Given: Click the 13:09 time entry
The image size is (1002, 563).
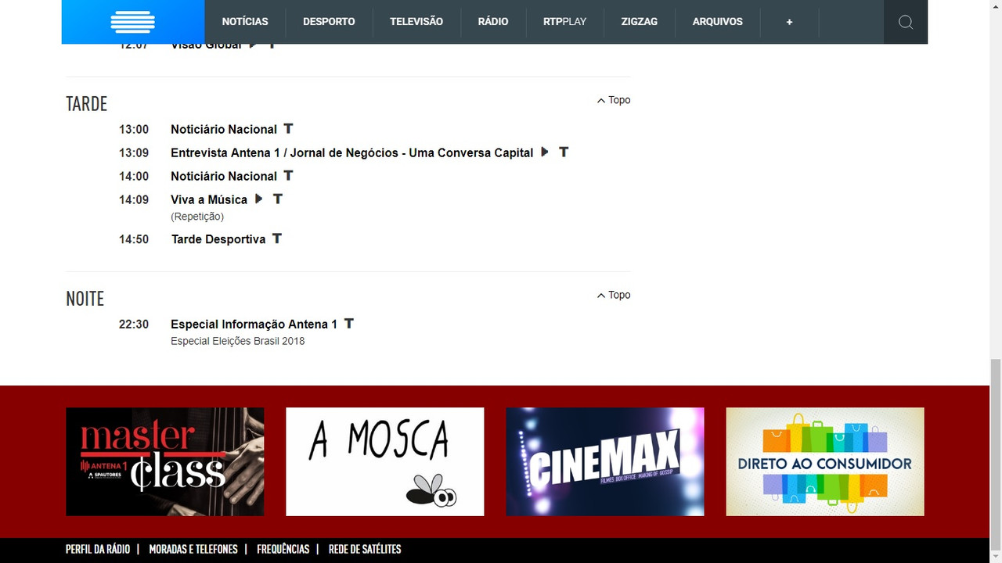Looking at the screenshot, I should coord(134,152).
